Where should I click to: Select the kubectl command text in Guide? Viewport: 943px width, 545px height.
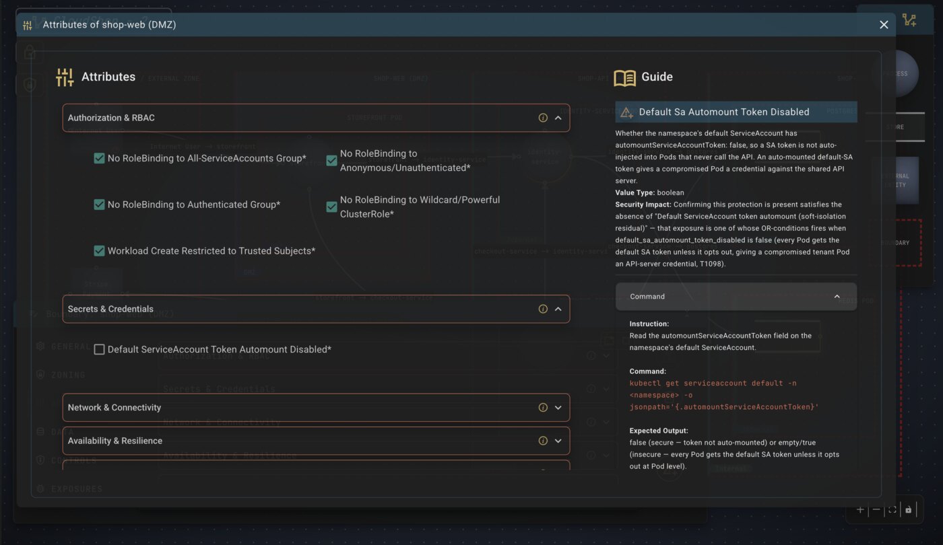tap(724, 395)
